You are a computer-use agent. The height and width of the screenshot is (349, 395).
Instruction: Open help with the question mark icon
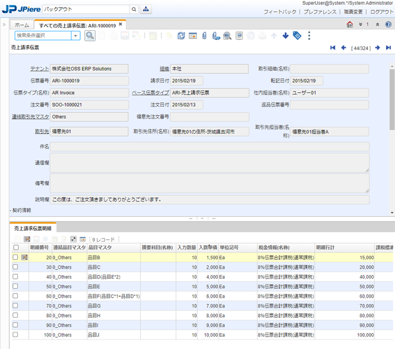pyautogui.click(x=388, y=24)
